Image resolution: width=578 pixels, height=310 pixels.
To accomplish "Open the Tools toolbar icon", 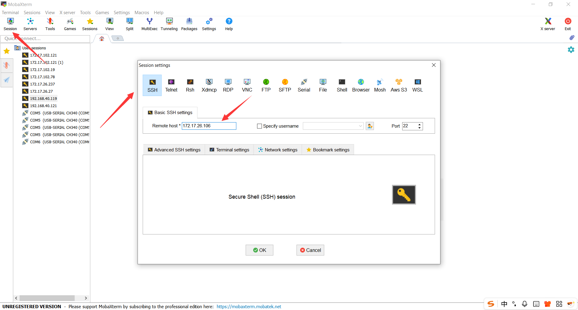I will pos(50,24).
